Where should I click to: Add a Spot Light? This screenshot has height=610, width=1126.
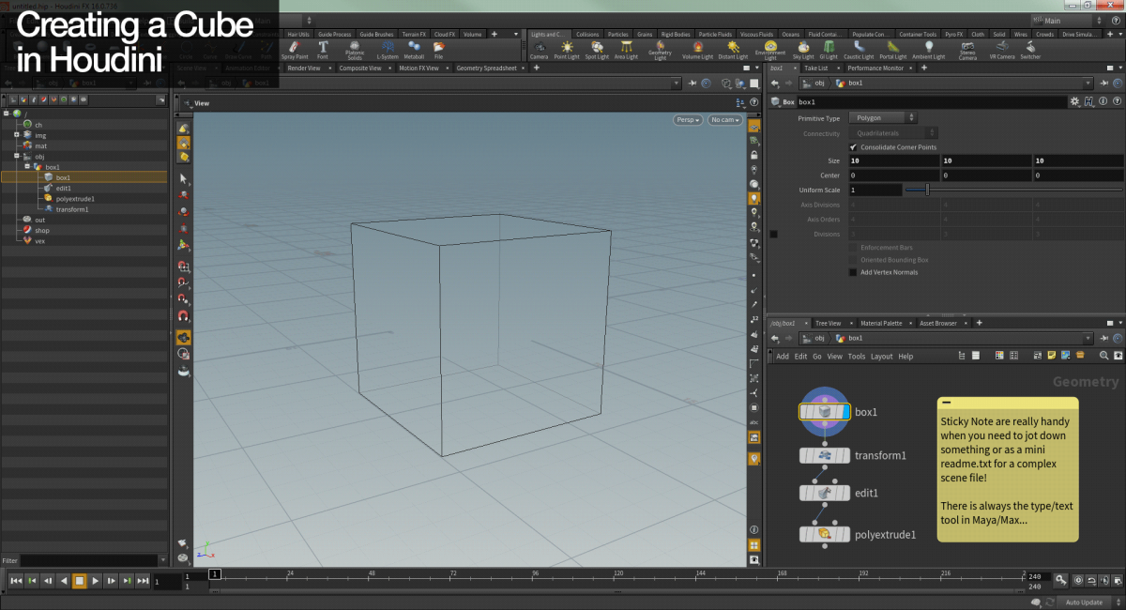(597, 49)
